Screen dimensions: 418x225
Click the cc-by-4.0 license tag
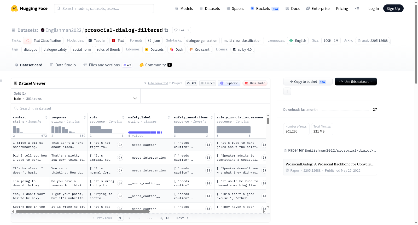pyautogui.click(x=242, y=49)
